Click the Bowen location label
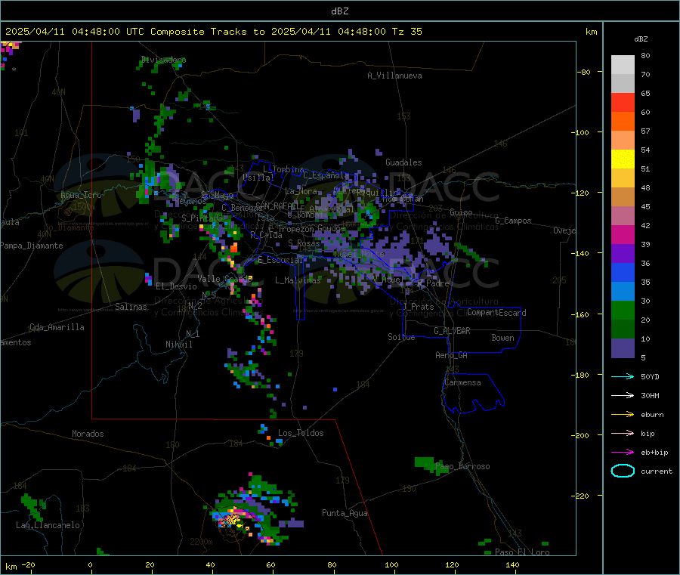 [x=502, y=338]
